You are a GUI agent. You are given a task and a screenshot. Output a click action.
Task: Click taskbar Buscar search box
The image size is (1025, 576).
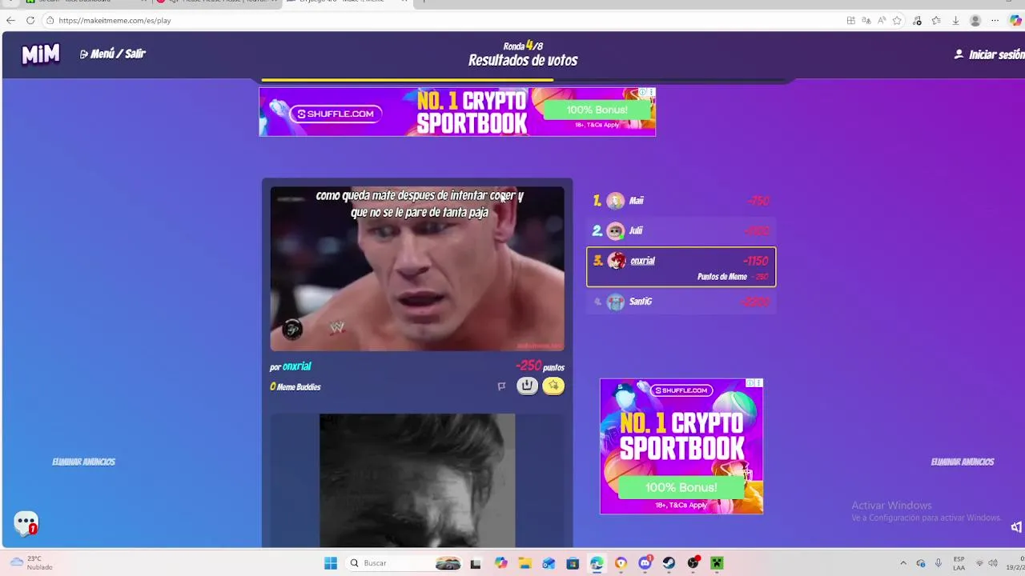(405, 563)
